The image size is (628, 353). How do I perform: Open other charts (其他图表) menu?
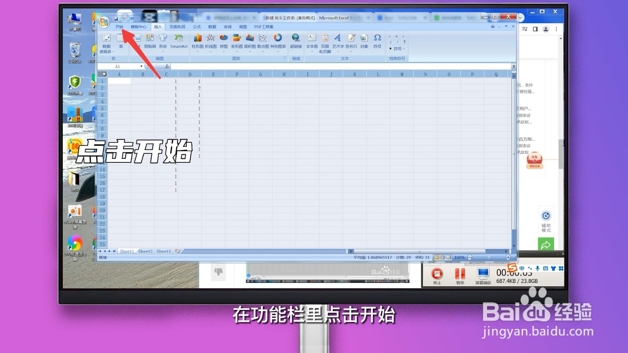(278, 43)
